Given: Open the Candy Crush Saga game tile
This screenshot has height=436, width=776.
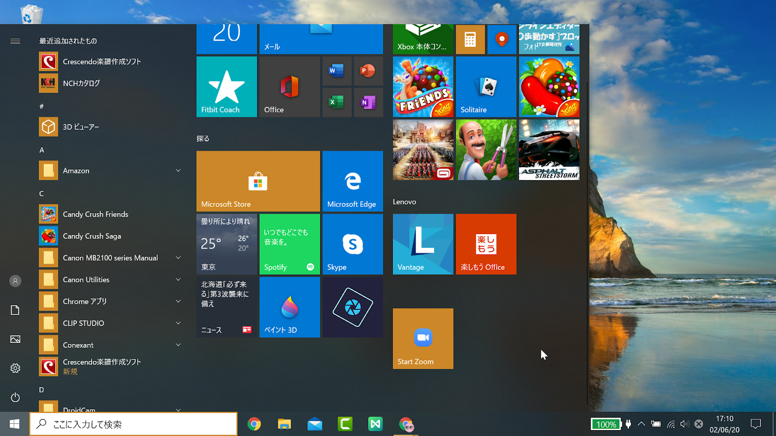Looking at the screenshot, I should pyautogui.click(x=549, y=87).
